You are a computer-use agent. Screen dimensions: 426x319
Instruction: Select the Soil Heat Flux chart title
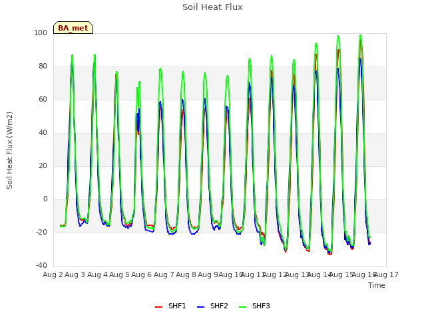tap(212, 7)
